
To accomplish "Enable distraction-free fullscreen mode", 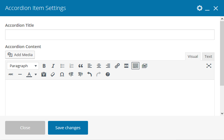I will pyautogui.click(x=209, y=66).
